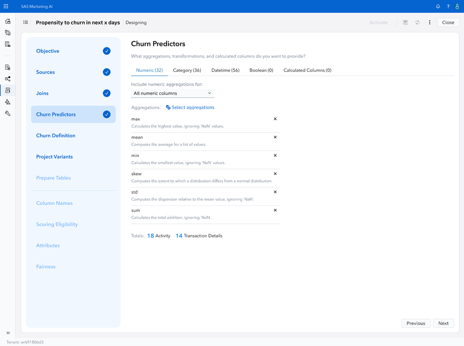Click the help question mark icon

pyautogui.click(x=448, y=7)
